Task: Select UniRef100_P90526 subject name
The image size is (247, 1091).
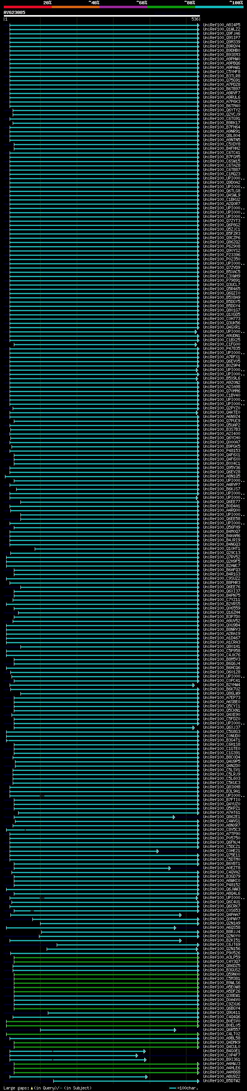Action: coord(222,953)
